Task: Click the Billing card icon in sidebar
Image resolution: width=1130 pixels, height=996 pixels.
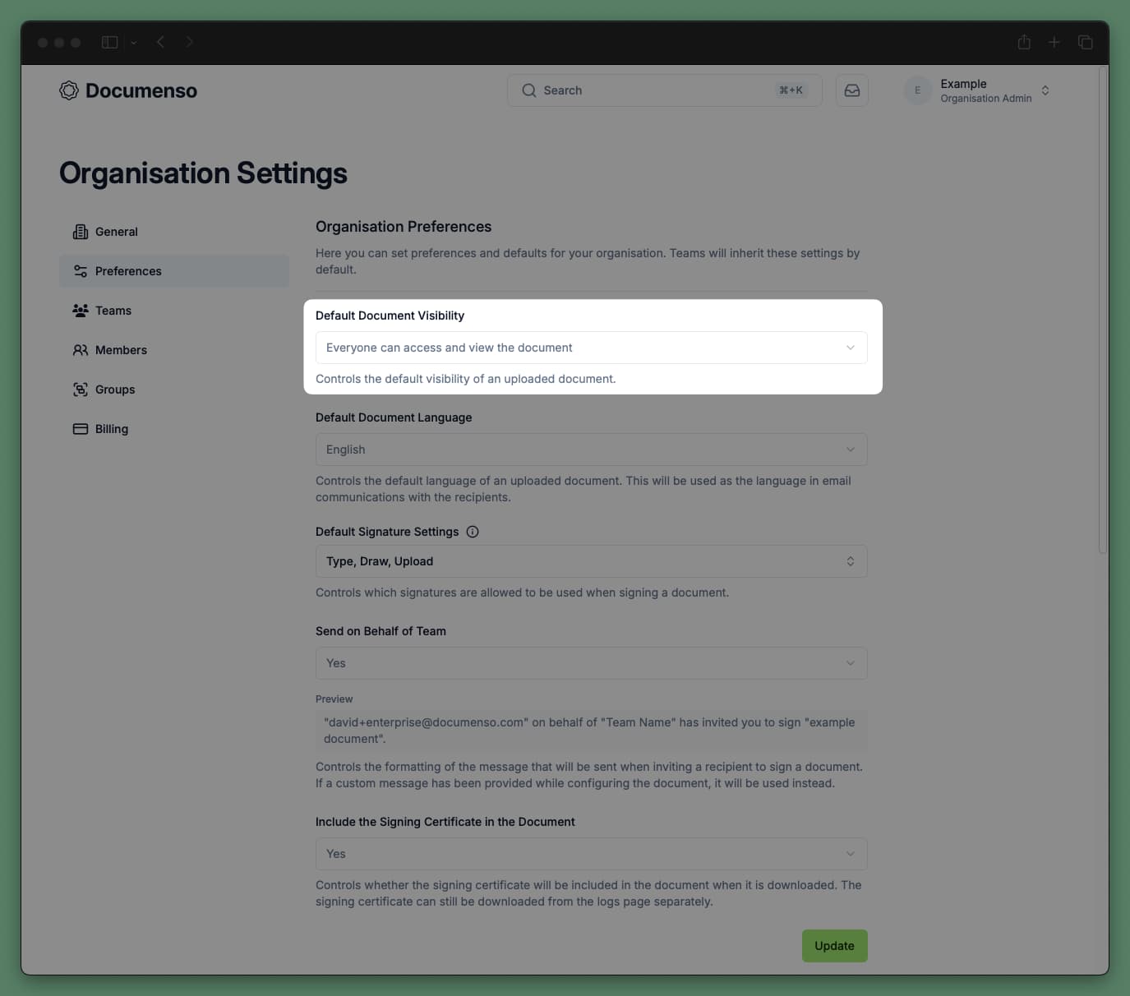Action: click(x=81, y=428)
